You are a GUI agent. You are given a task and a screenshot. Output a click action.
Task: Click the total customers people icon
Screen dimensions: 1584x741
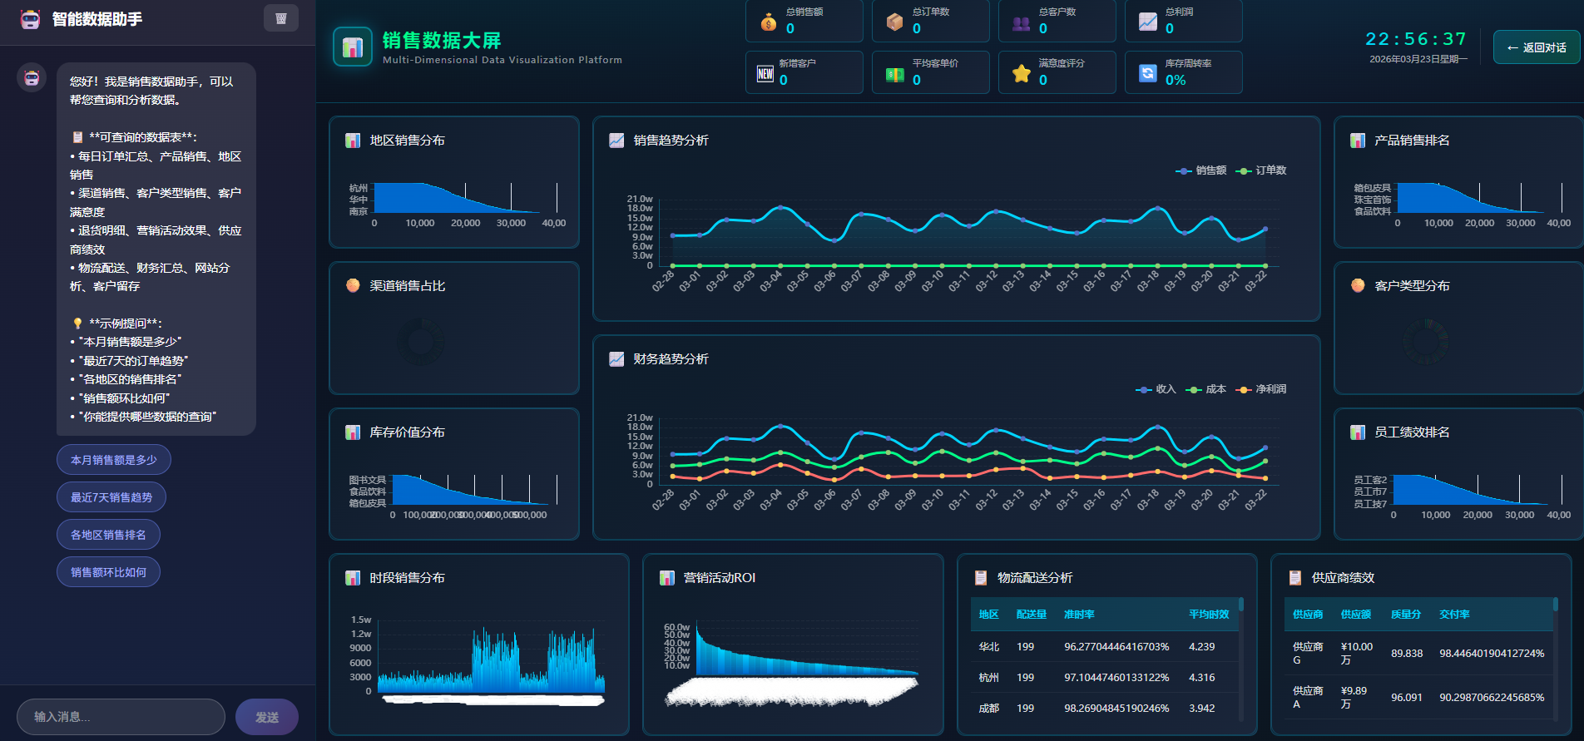click(1021, 23)
